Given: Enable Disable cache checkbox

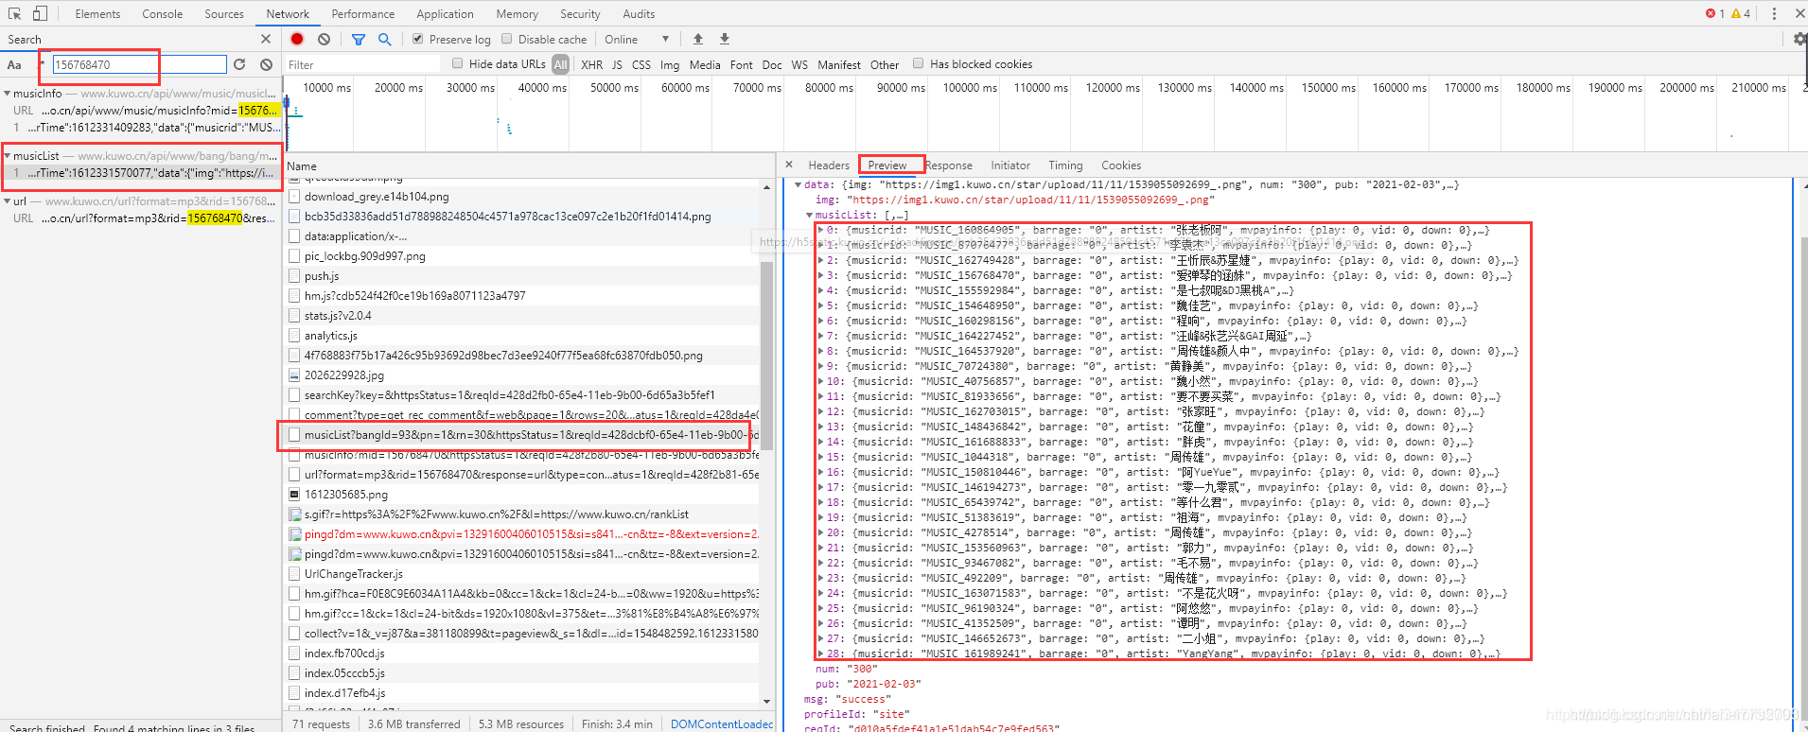Looking at the screenshot, I should click(507, 39).
